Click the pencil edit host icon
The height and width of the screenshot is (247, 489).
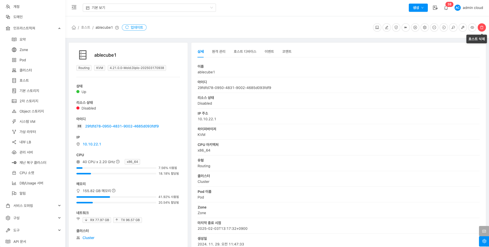(387, 27)
